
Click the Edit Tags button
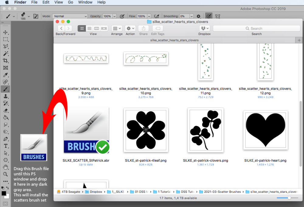pyautogui.click(x=158, y=28)
